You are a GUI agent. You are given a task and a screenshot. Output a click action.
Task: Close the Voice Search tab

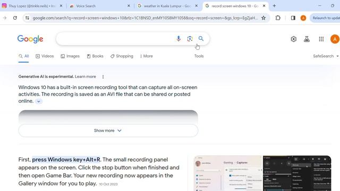pyautogui.click(x=129, y=6)
